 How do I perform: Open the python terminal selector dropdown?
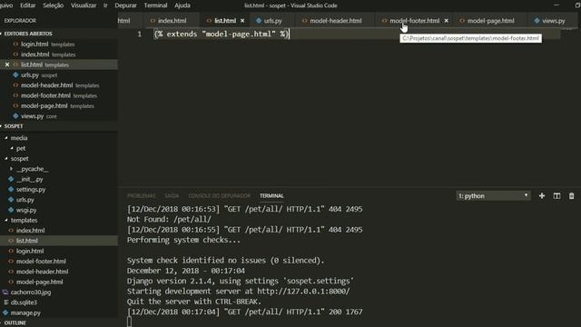(x=493, y=196)
